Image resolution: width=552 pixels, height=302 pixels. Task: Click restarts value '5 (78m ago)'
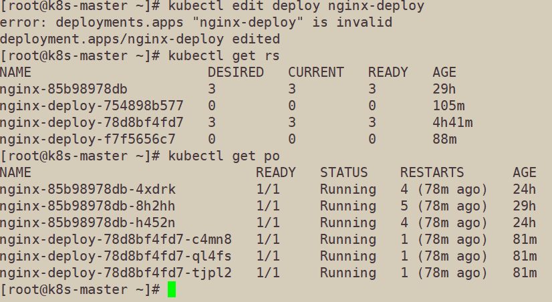click(444, 206)
